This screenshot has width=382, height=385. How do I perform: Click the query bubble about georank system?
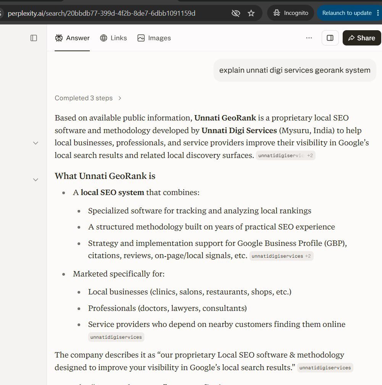coord(295,70)
